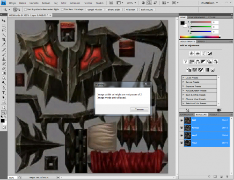
Task: Click the green G color slider
Action: [201, 27]
